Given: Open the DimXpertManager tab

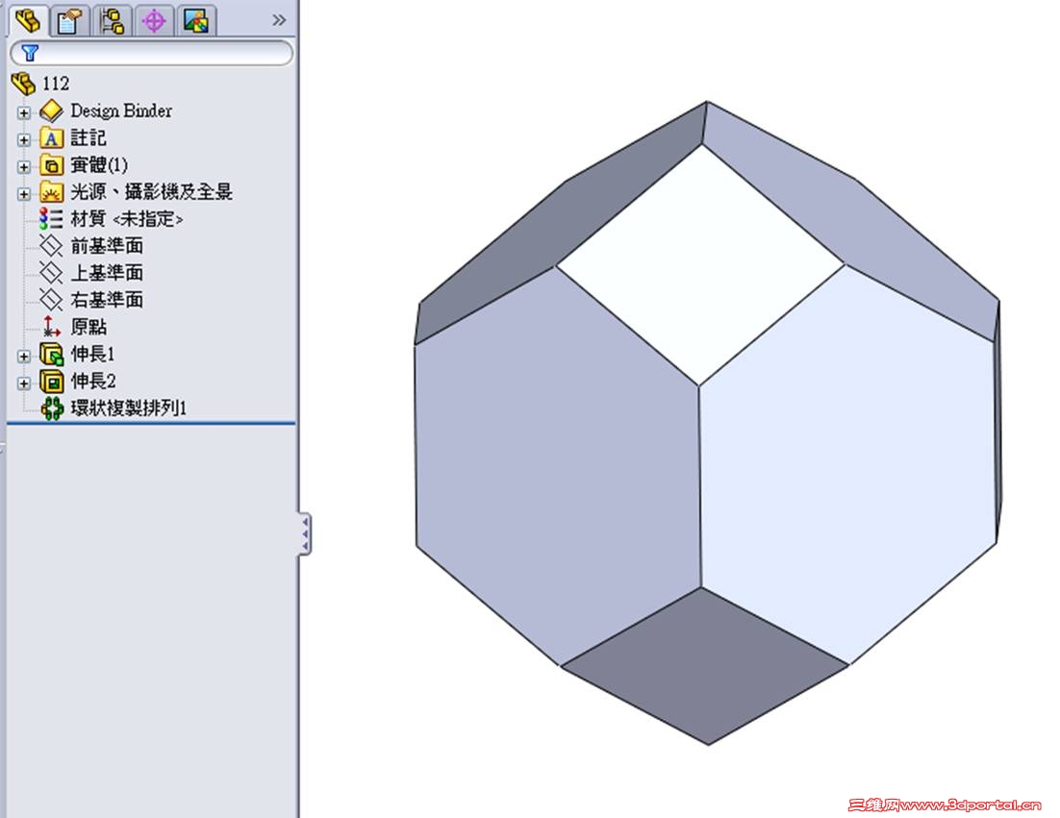Looking at the screenshot, I should point(154,20).
